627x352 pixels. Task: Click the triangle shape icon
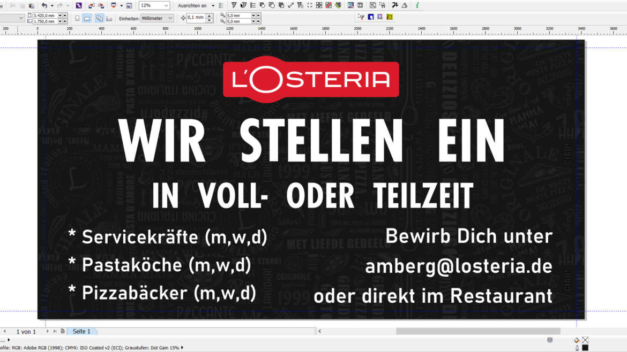(405, 5)
